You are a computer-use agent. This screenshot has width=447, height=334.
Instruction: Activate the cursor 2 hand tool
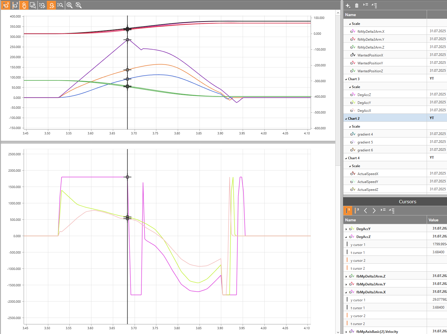click(x=15, y=5)
